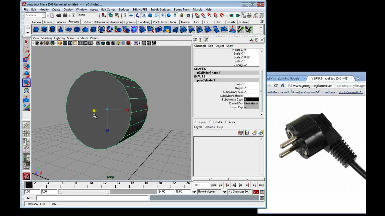Play the animation forwards
Screen dimensions: 385x216
pyautogui.click(x=241, y=185)
